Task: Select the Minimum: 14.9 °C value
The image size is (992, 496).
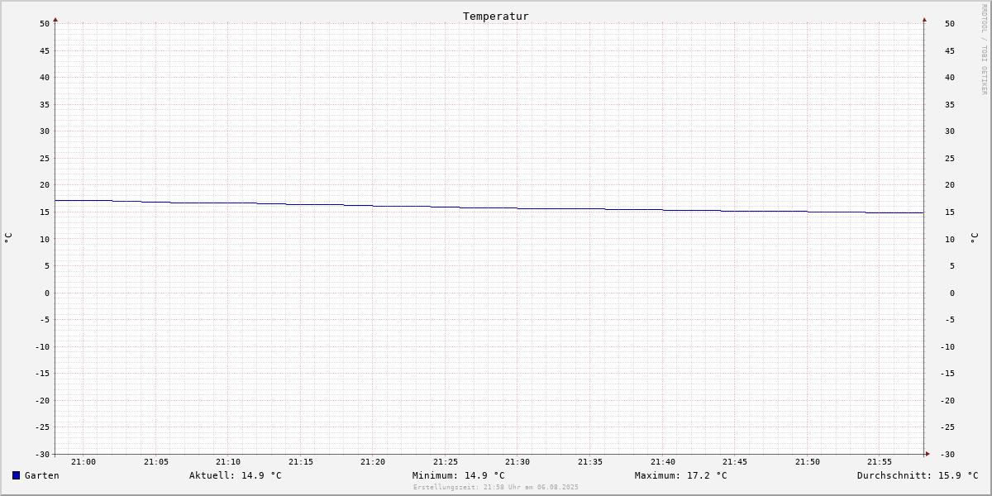Action: pyautogui.click(x=459, y=475)
